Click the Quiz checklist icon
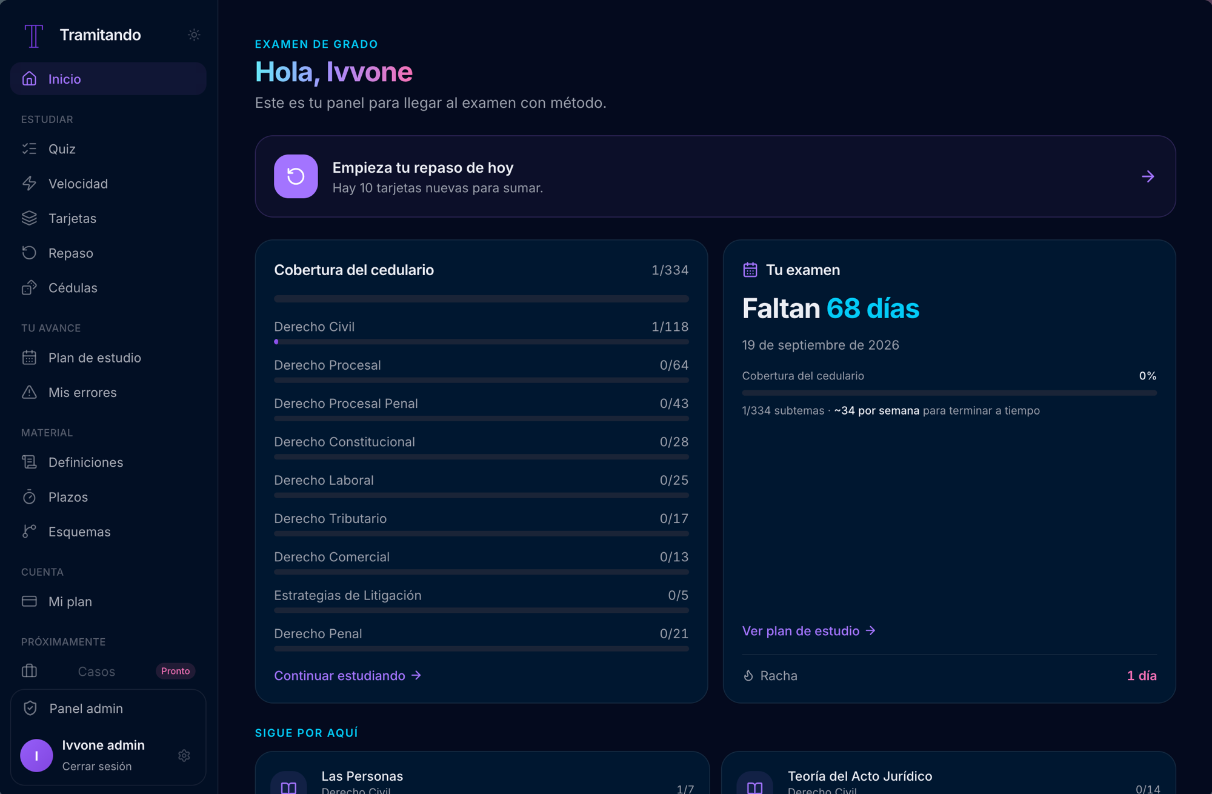Viewport: 1212px width, 794px height. 29,148
